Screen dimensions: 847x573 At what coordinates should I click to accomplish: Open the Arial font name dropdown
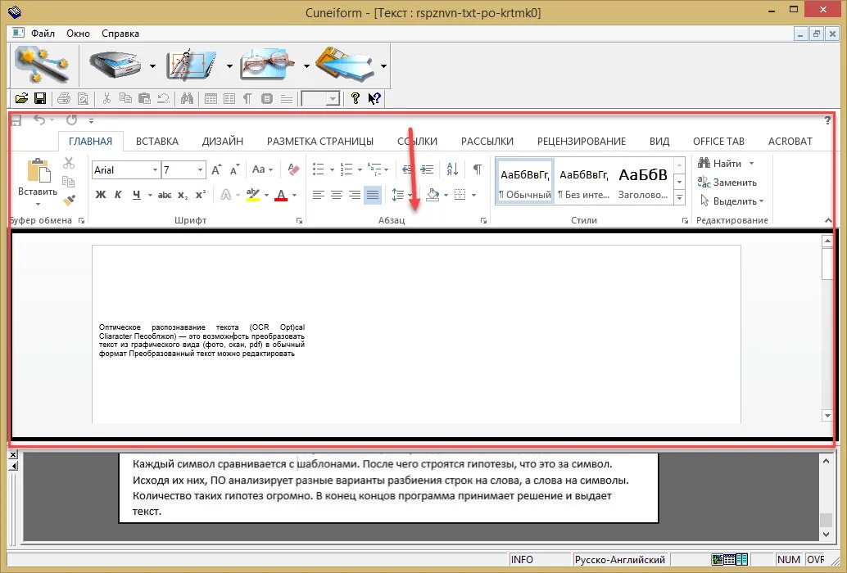tap(155, 170)
